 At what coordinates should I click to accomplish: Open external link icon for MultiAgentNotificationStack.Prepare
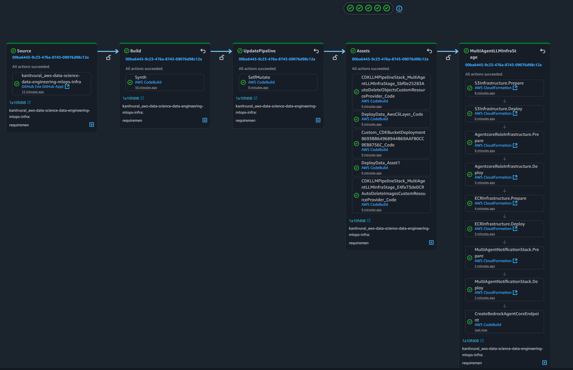[515, 261]
